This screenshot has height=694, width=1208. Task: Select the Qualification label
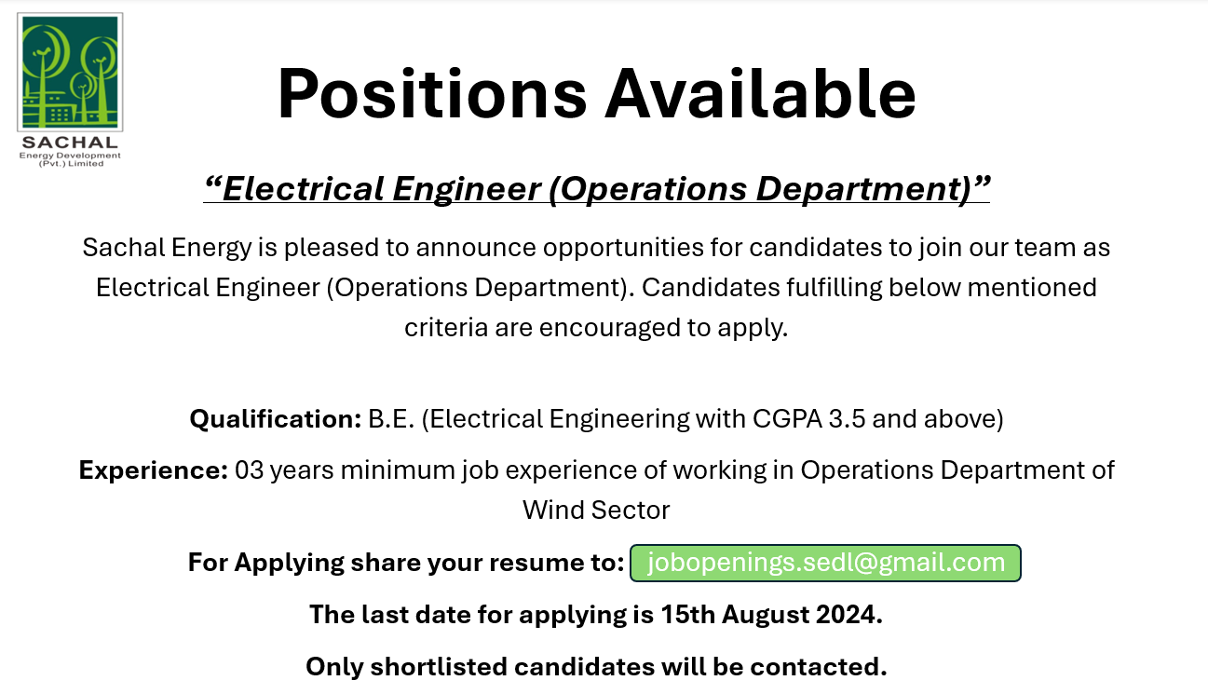tap(276, 419)
